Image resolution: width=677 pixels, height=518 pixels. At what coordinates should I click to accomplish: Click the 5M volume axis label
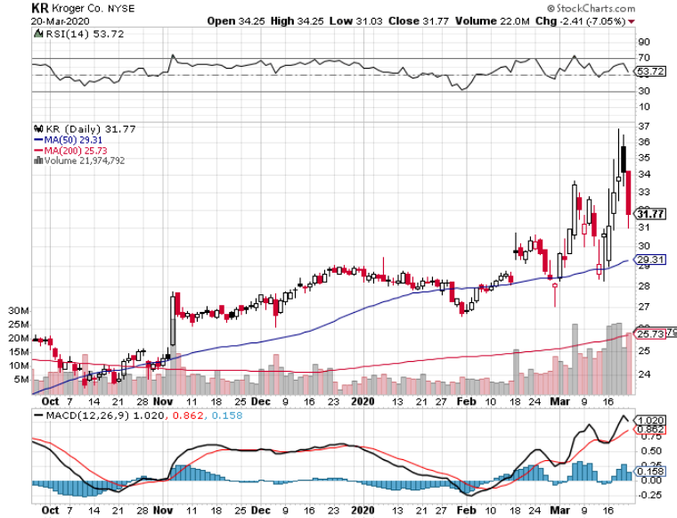click(x=21, y=379)
